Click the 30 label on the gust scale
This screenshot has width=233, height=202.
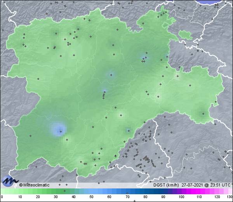pyautogui.click(x=56, y=197)
